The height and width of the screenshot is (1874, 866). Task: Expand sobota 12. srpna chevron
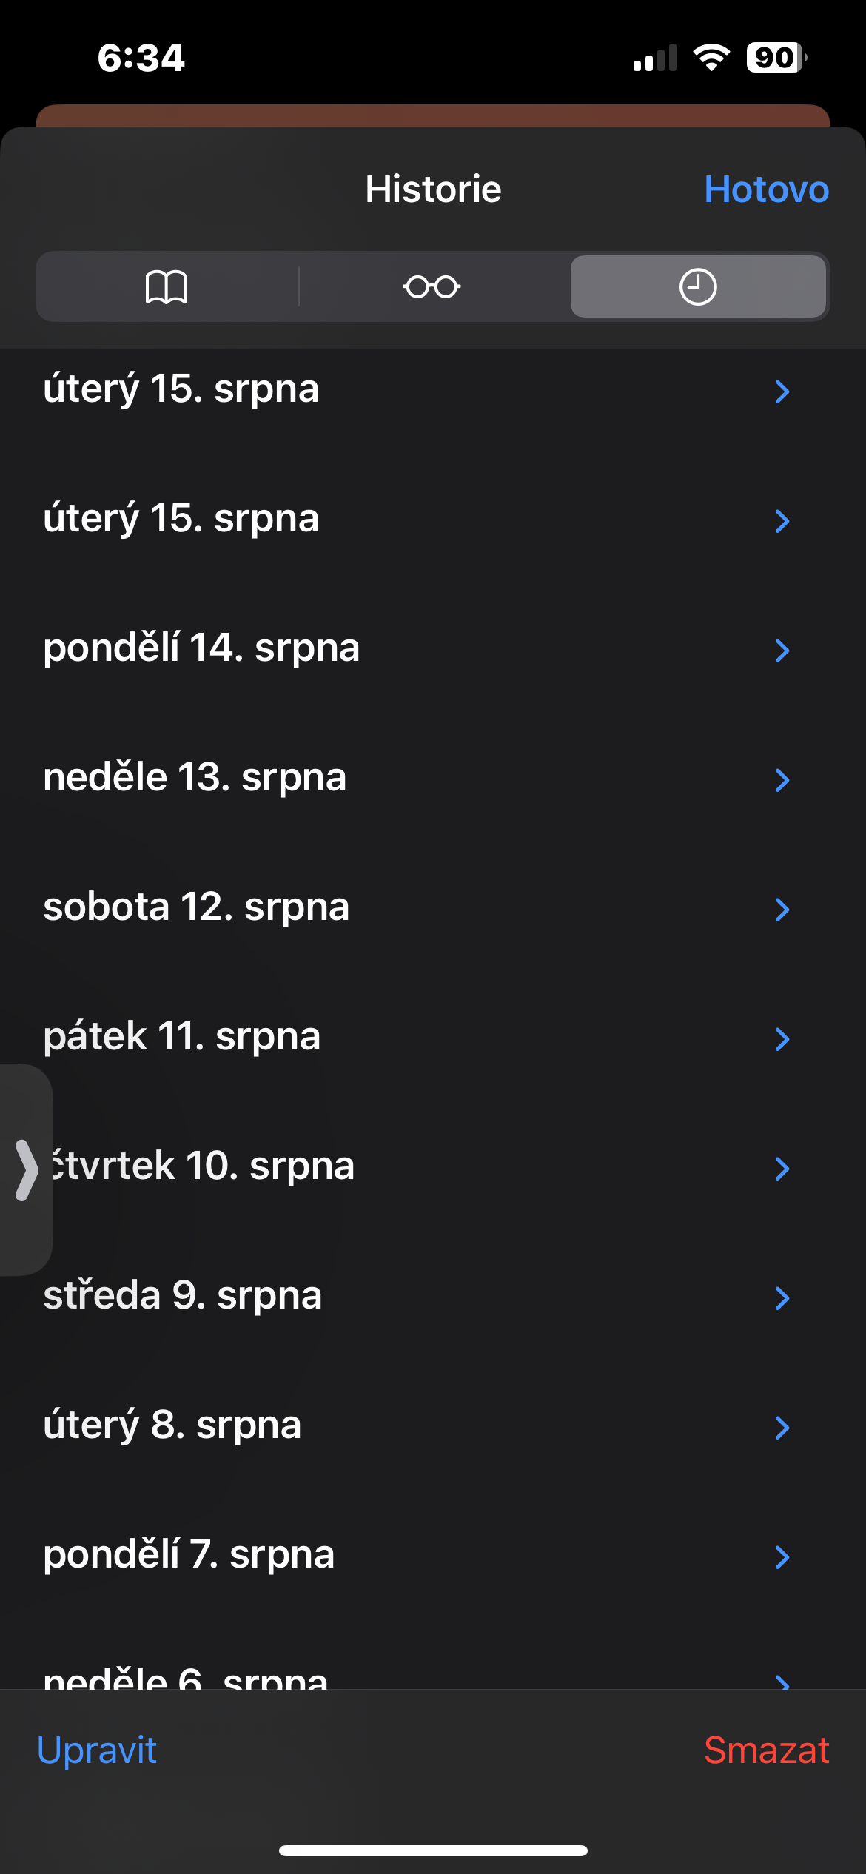click(x=782, y=910)
